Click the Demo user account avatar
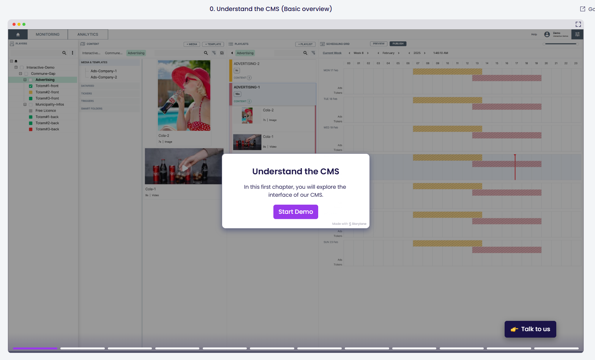 point(547,35)
